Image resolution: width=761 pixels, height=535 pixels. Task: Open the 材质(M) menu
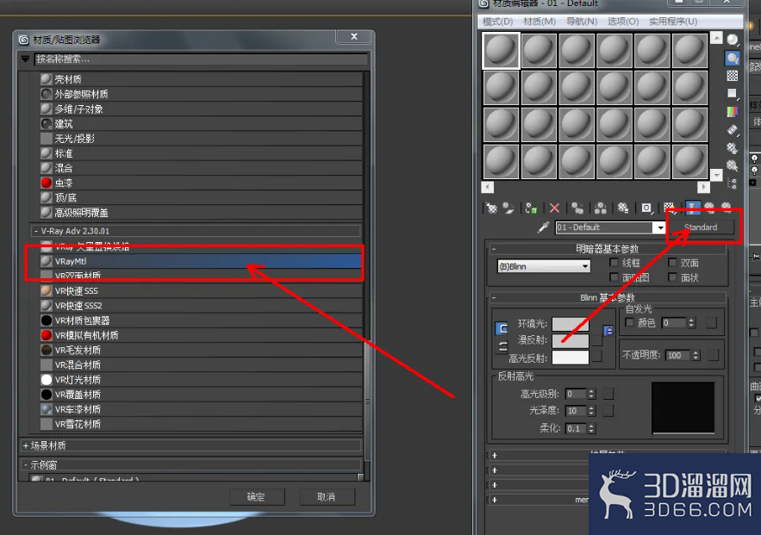point(540,22)
